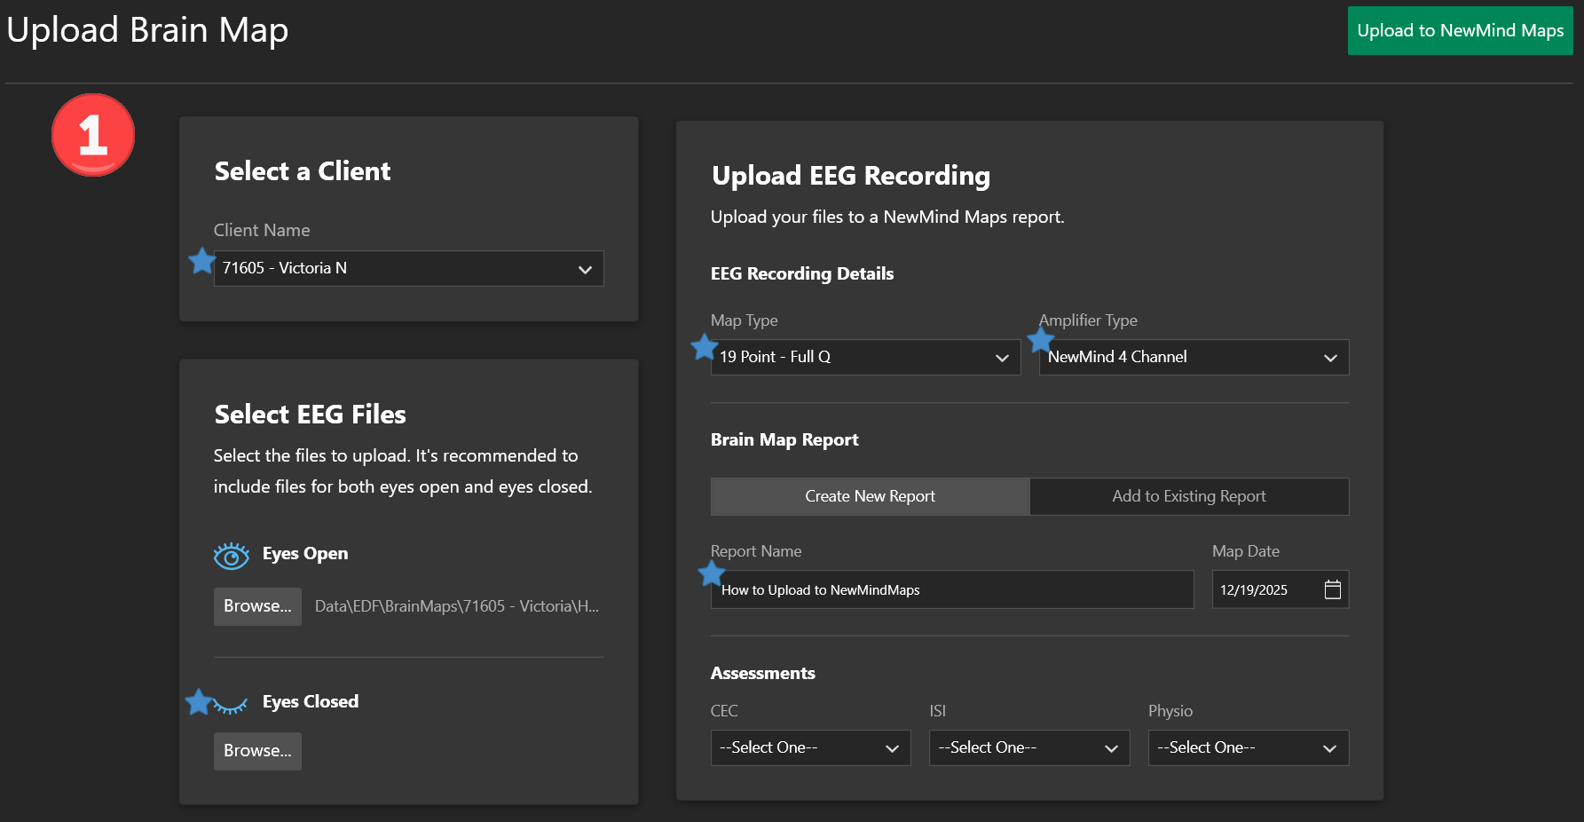Switch to Create New Report tab
This screenshot has height=822, width=1584.
pyautogui.click(x=870, y=496)
